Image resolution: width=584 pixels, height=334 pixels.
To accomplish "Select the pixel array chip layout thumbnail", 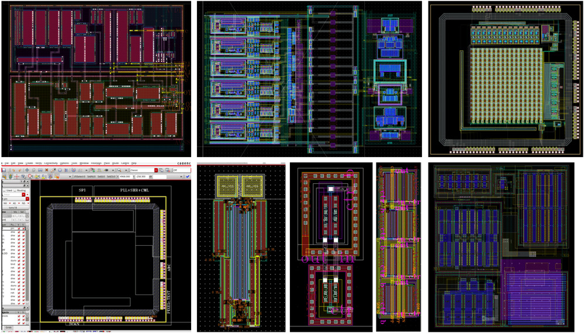I will [x=506, y=79].
